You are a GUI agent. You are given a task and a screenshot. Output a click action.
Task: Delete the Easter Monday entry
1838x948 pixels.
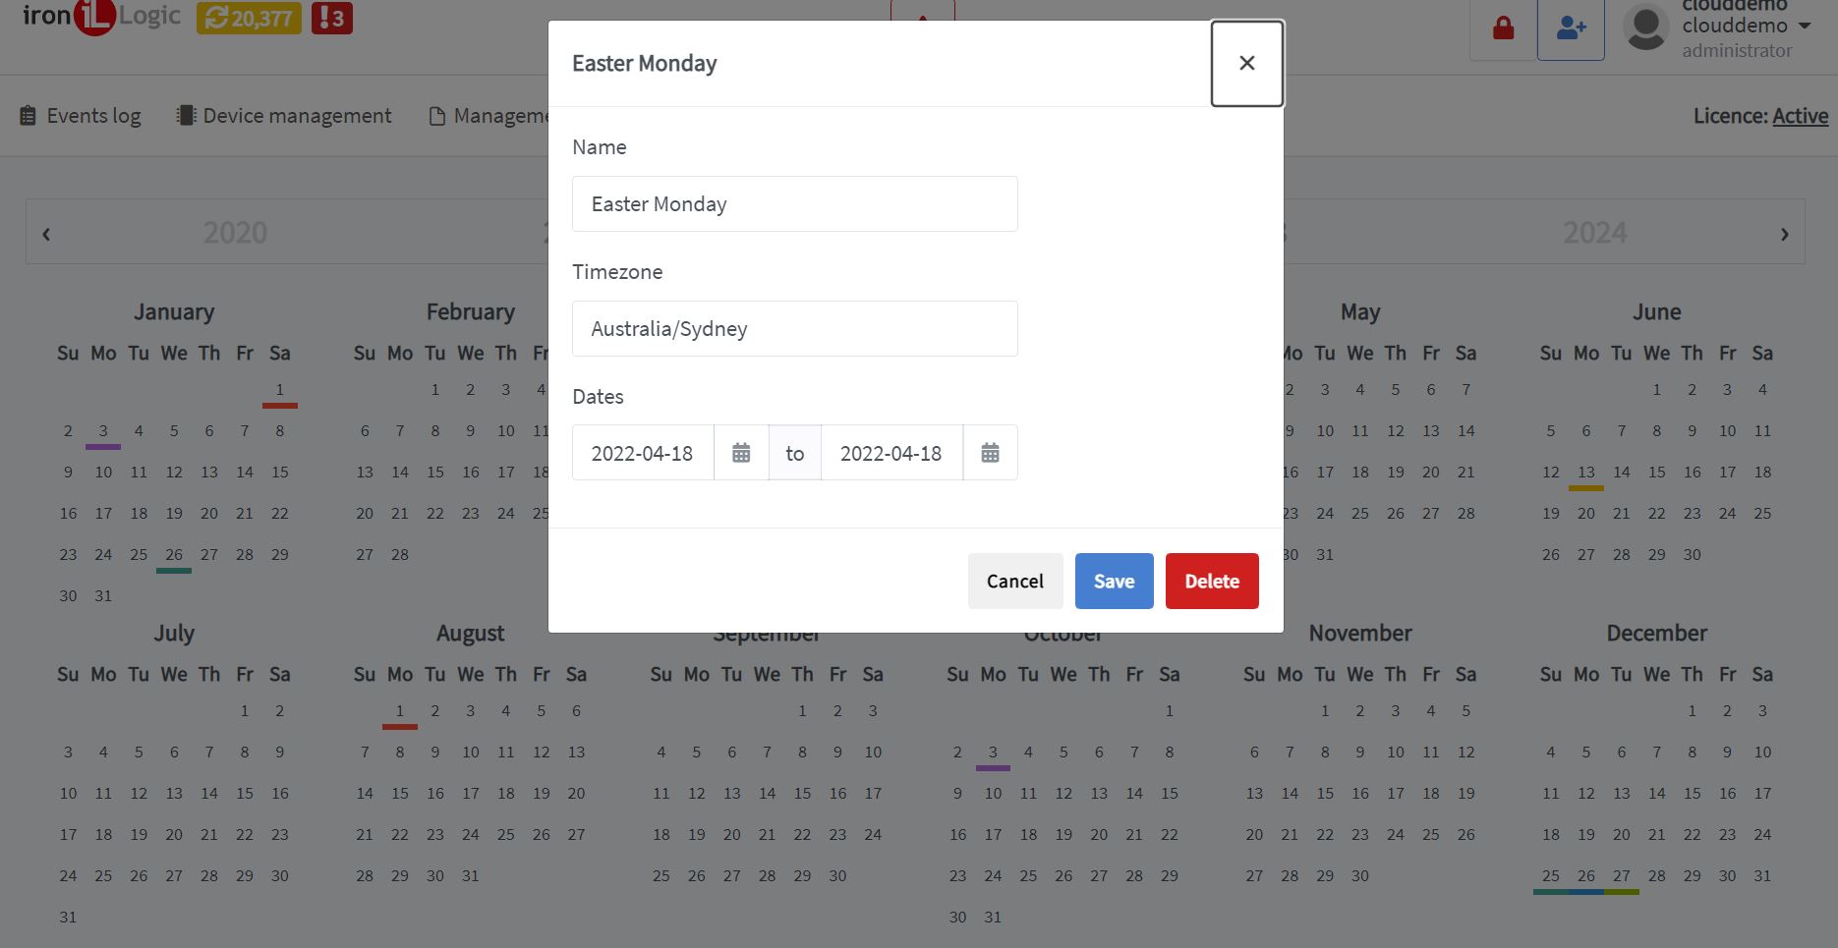[1212, 581]
